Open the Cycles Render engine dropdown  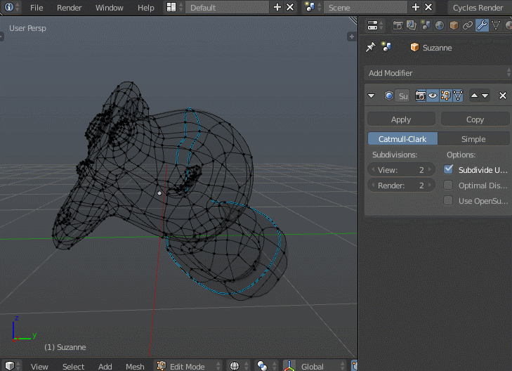click(478, 7)
